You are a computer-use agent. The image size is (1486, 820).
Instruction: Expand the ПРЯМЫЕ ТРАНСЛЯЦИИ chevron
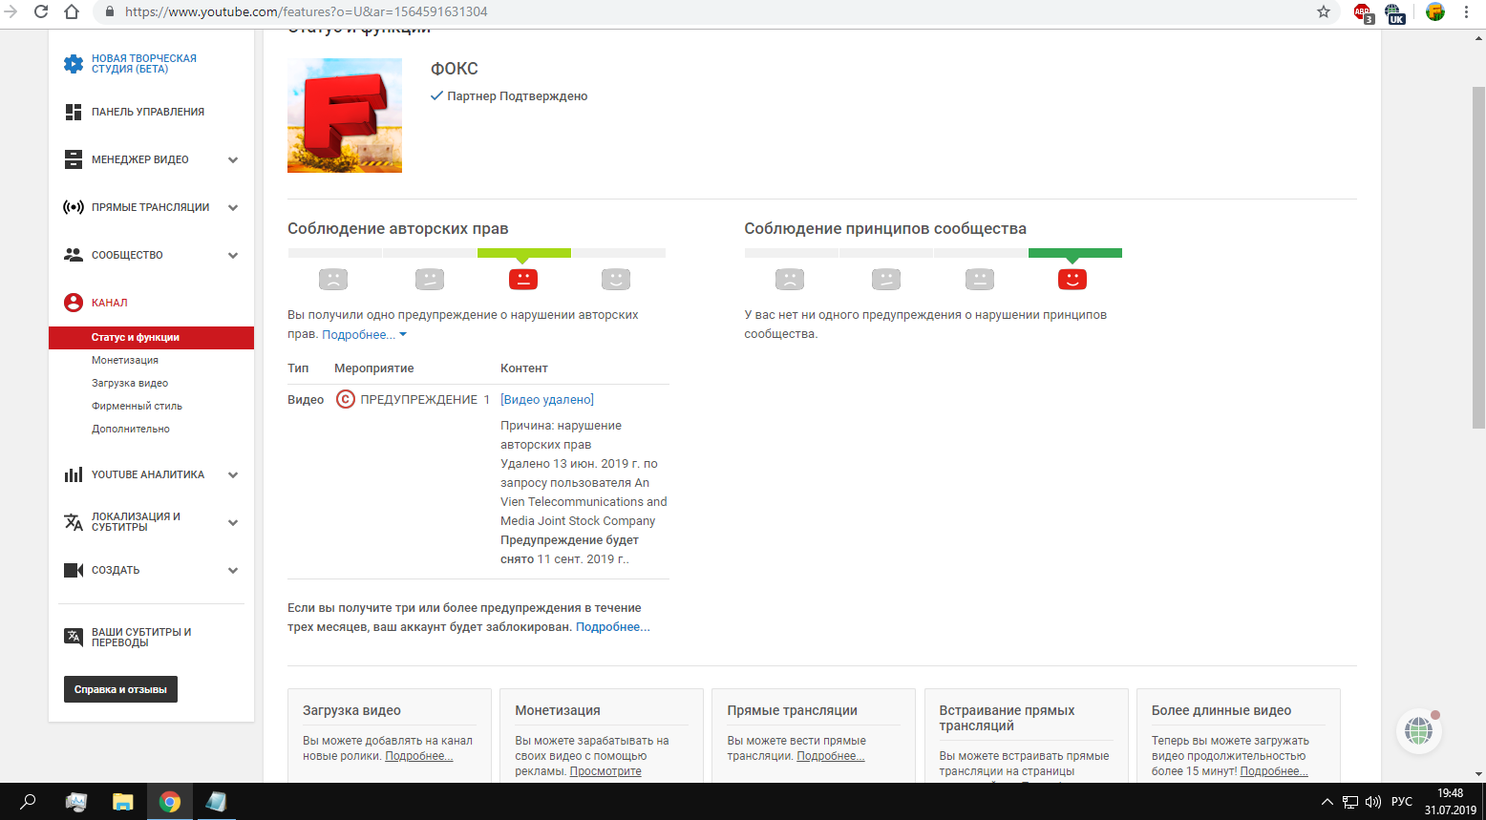233,207
